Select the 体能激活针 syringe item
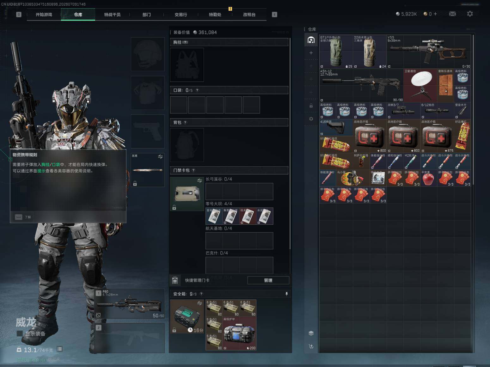The image size is (490, 367). click(x=328, y=178)
